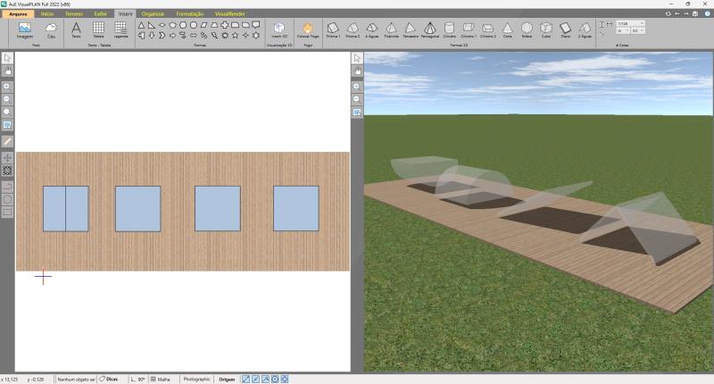The height and width of the screenshot is (384, 714).
Task: Zoom in on the 2D plan view
Action: pos(7,87)
